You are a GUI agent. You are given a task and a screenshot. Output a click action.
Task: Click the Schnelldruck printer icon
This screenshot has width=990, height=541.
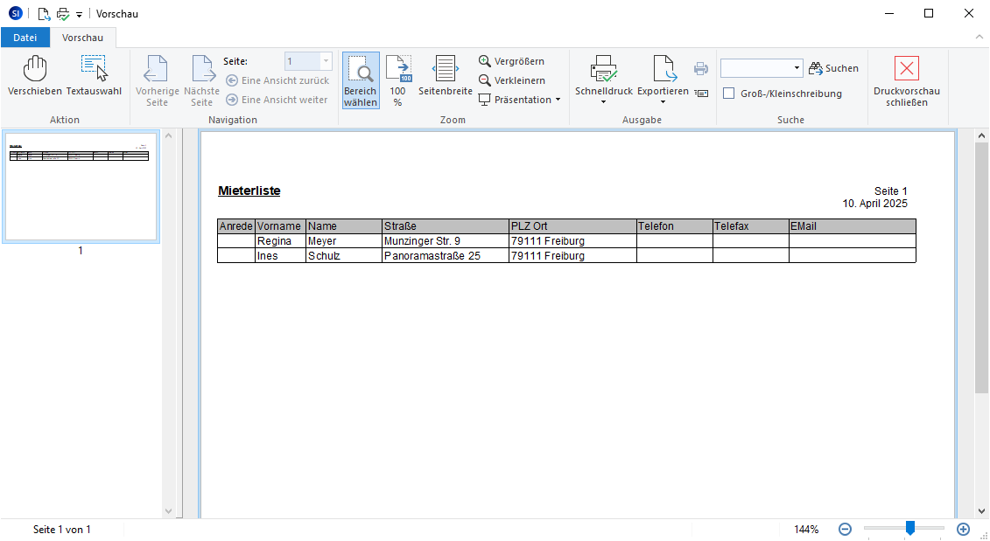click(603, 70)
